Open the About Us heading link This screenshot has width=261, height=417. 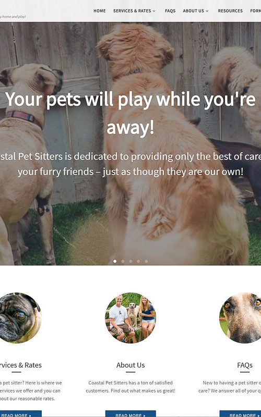(130, 365)
